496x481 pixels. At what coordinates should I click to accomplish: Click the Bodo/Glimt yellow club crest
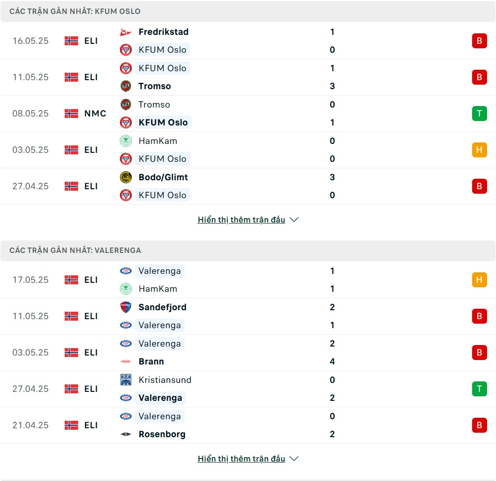click(x=125, y=177)
